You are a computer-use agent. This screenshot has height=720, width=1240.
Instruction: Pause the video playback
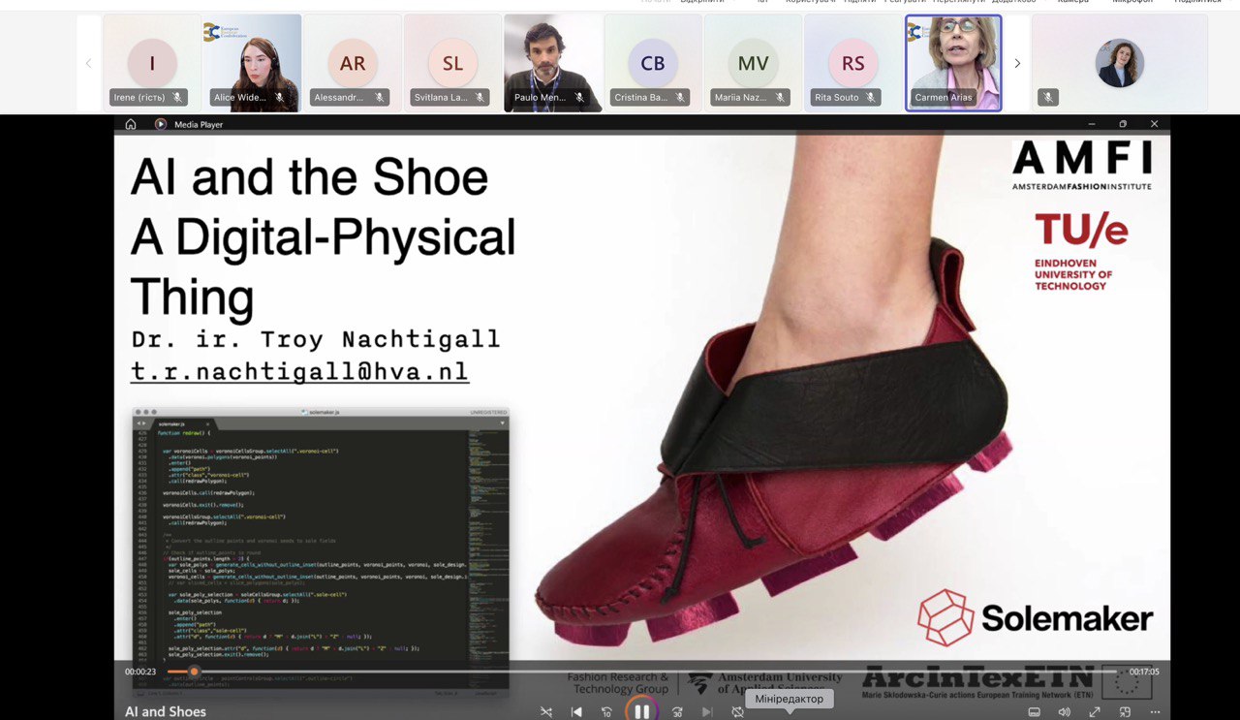point(641,712)
